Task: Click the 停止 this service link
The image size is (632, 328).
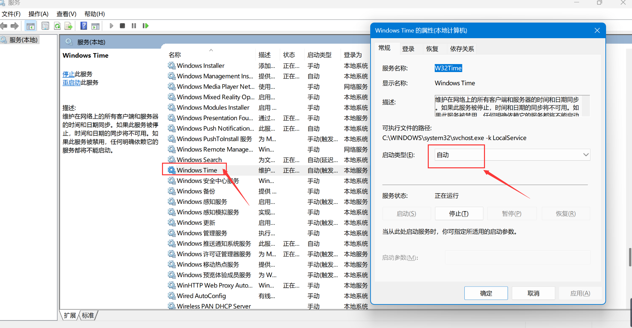Action: [x=69, y=74]
